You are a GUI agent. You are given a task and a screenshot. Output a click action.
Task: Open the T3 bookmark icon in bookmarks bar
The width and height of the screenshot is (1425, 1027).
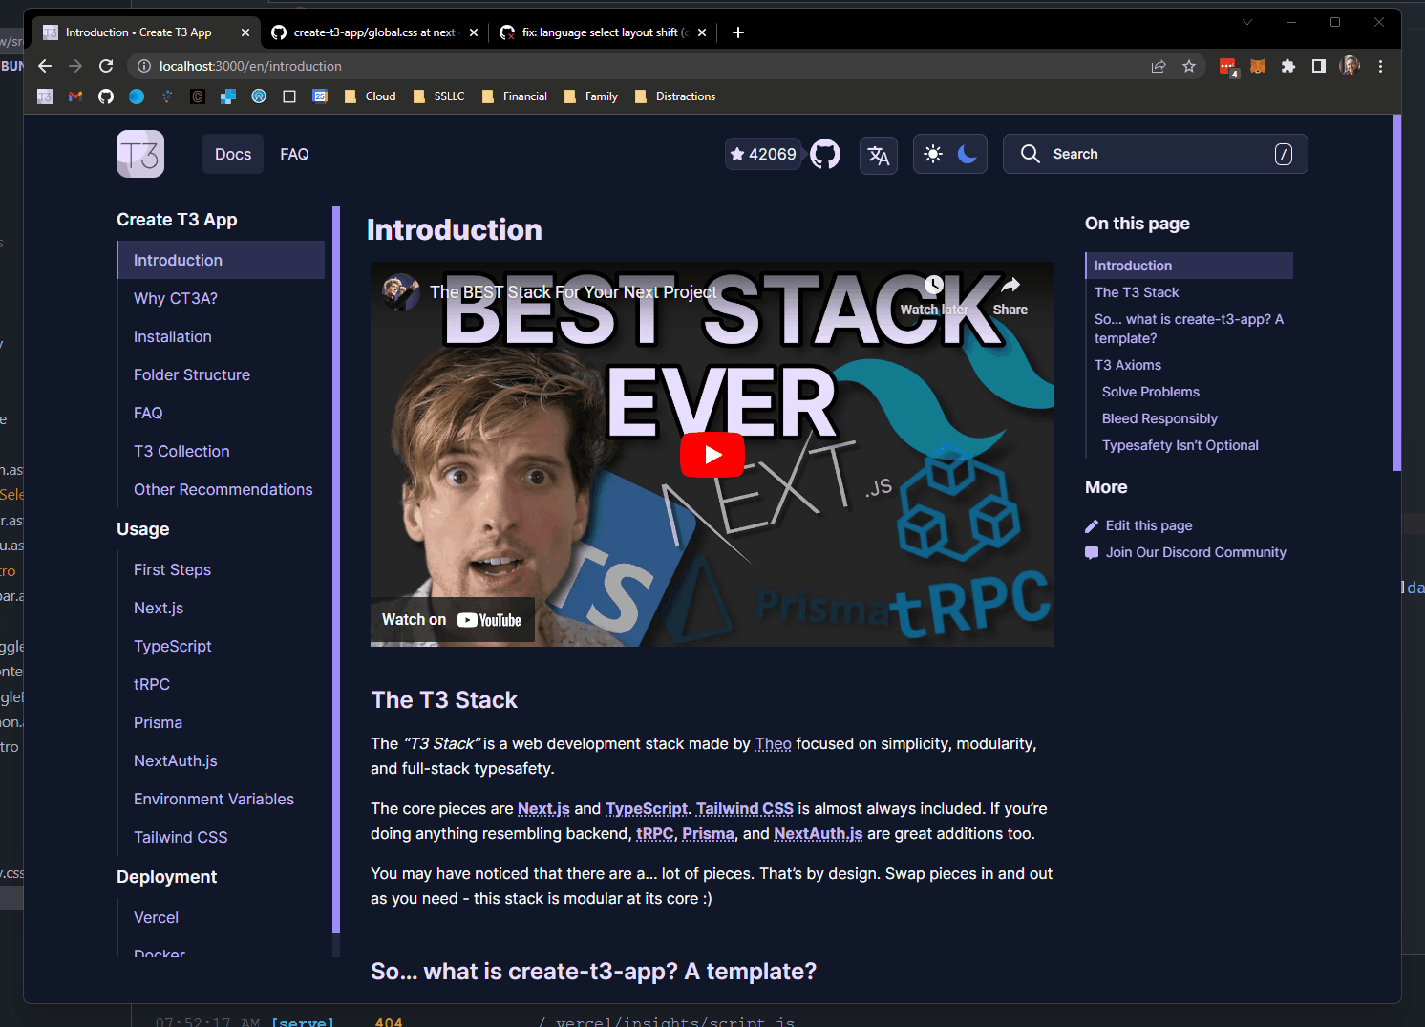[45, 96]
